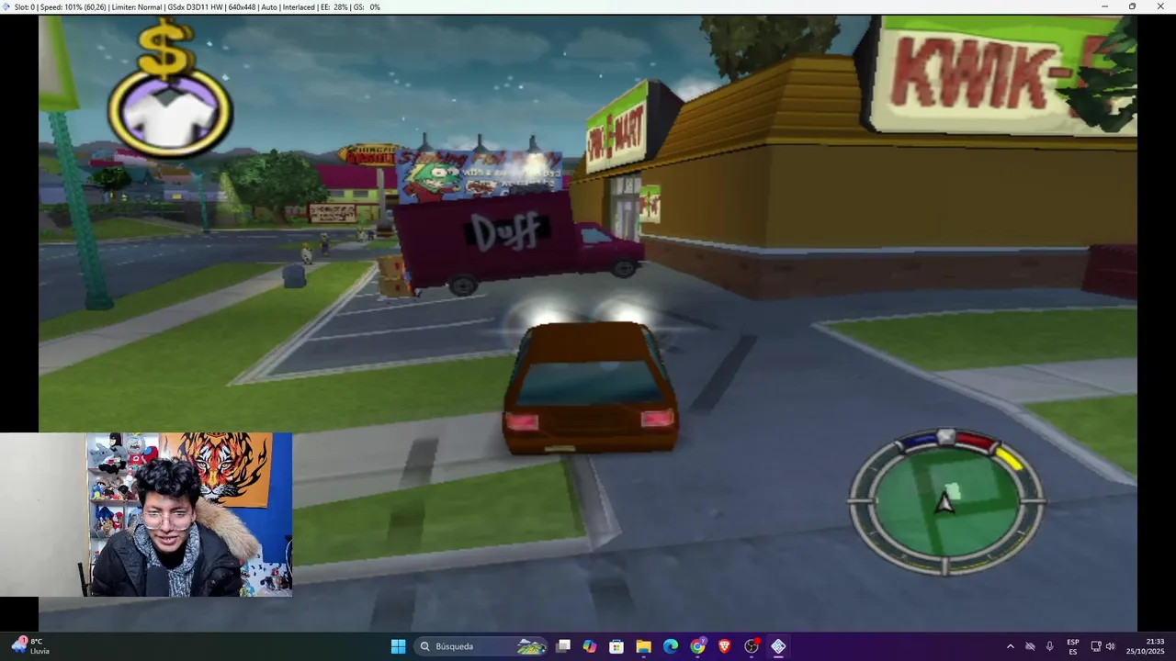Click the crossed-out cloud tray icon
The width and height of the screenshot is (1176, 661).
click(1030, 646)
